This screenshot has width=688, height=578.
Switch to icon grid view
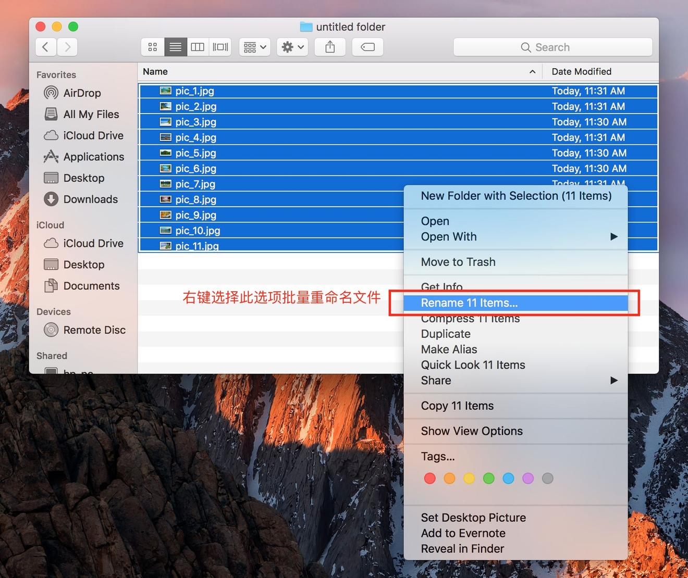152,47
